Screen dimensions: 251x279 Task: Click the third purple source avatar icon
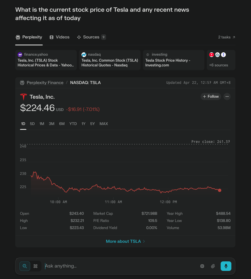point(223,54)
